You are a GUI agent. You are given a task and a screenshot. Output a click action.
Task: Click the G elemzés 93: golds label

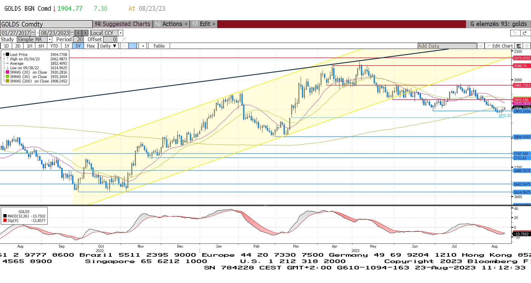click(498, 24)
